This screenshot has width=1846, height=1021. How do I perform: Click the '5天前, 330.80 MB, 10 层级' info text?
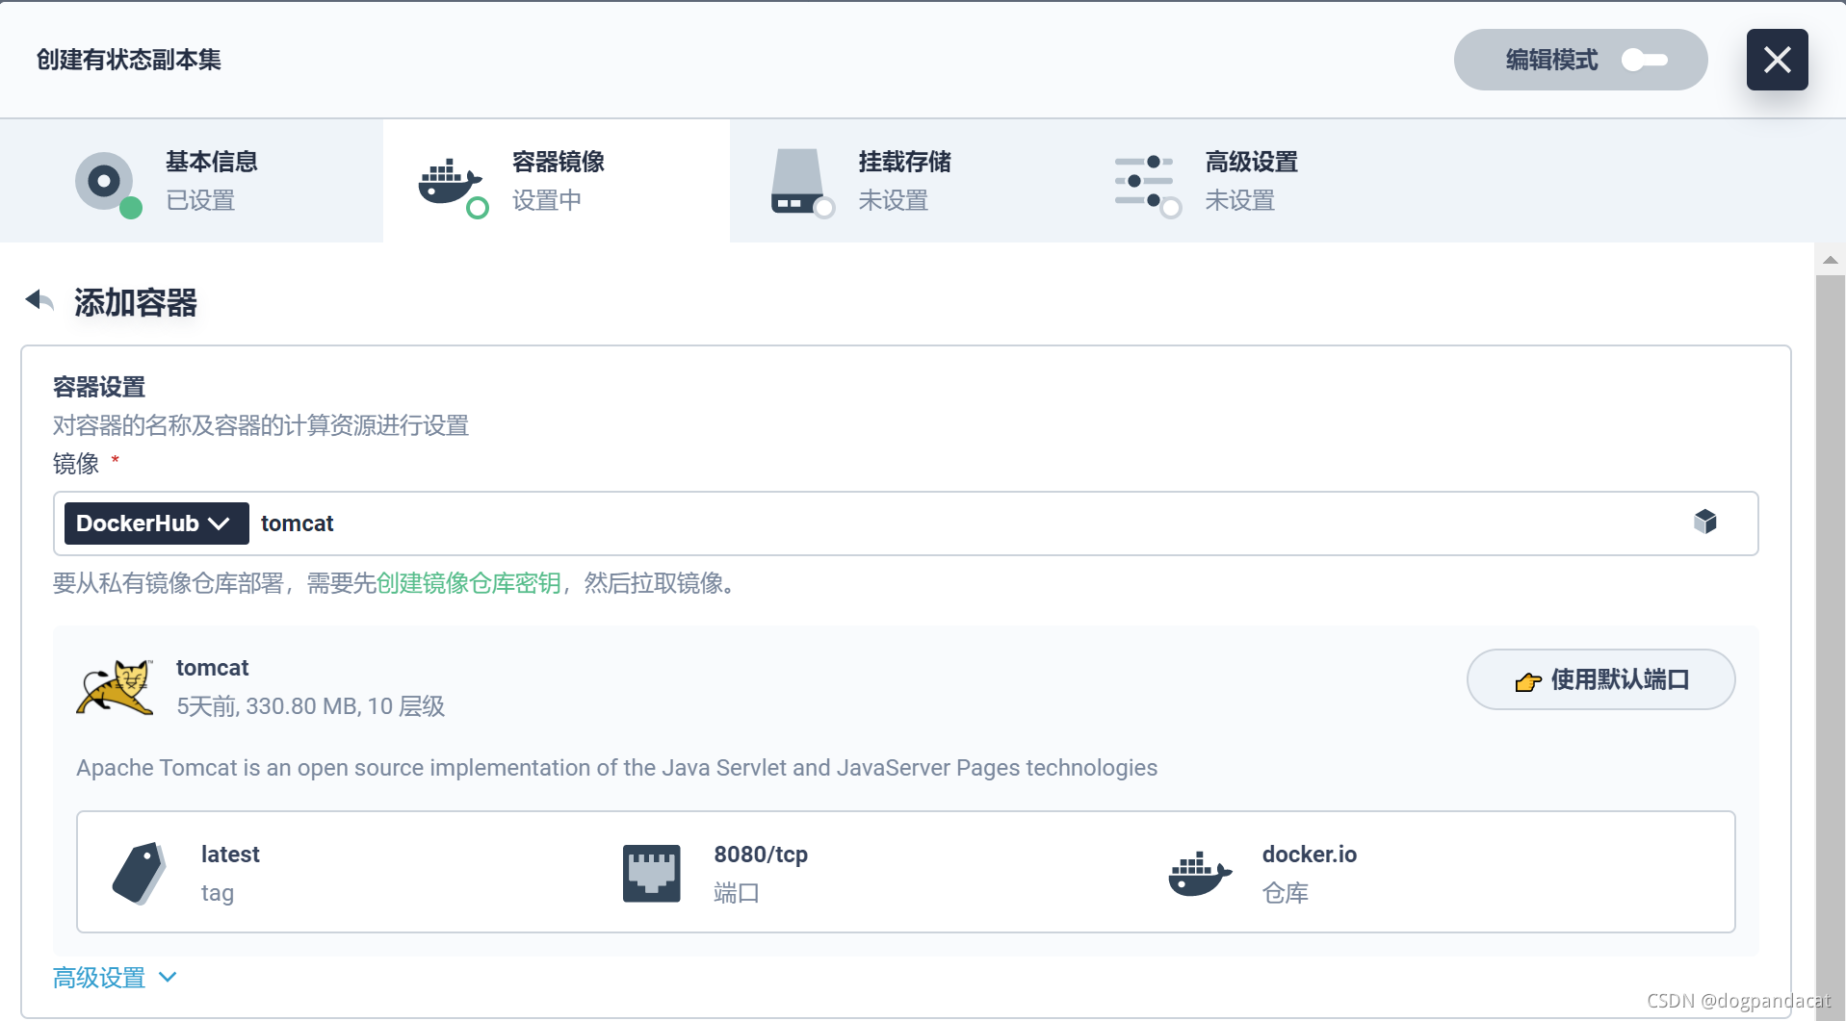[310, 706]
